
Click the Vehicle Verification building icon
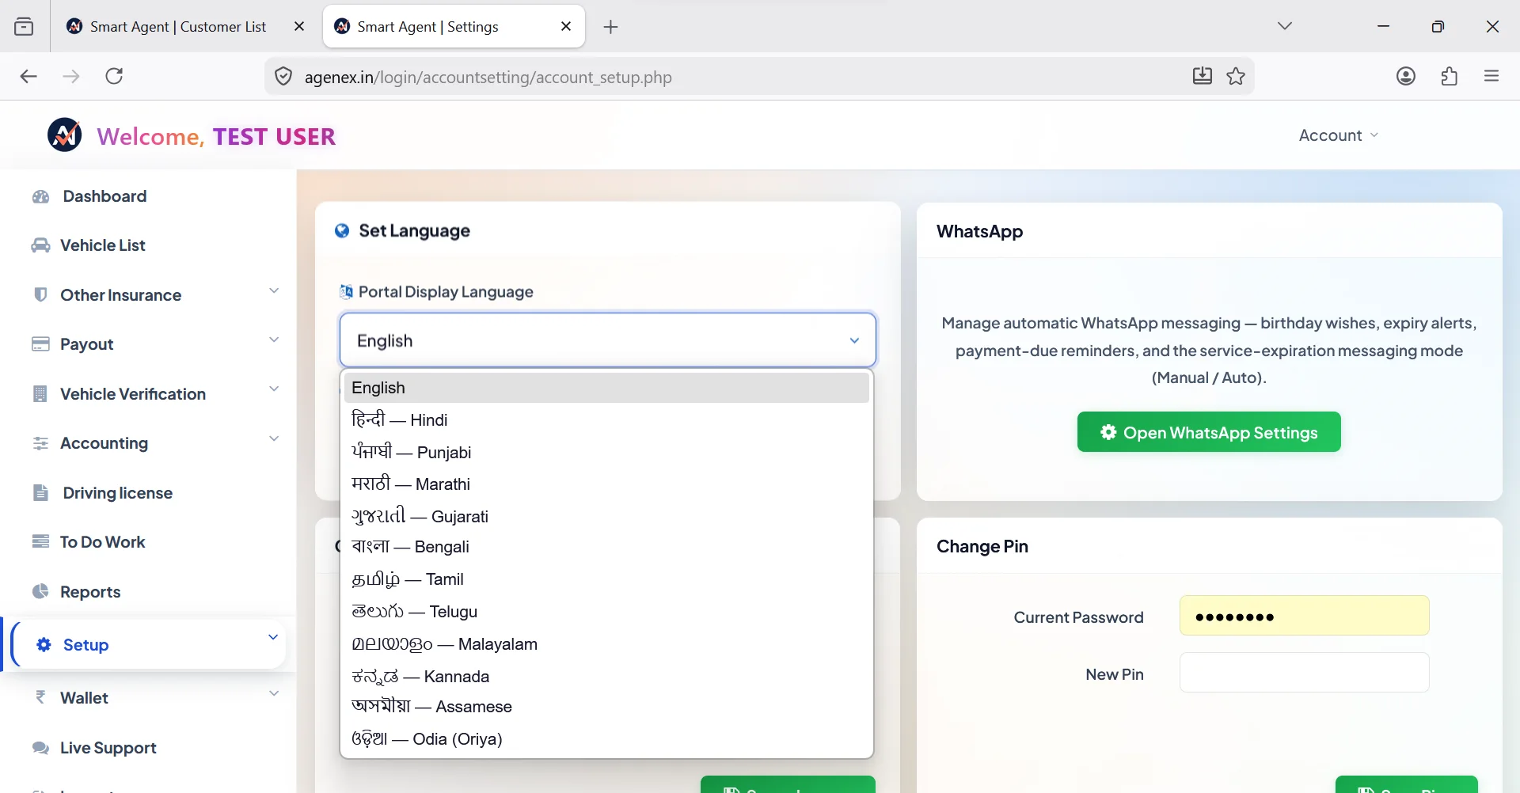click(40, 393)
